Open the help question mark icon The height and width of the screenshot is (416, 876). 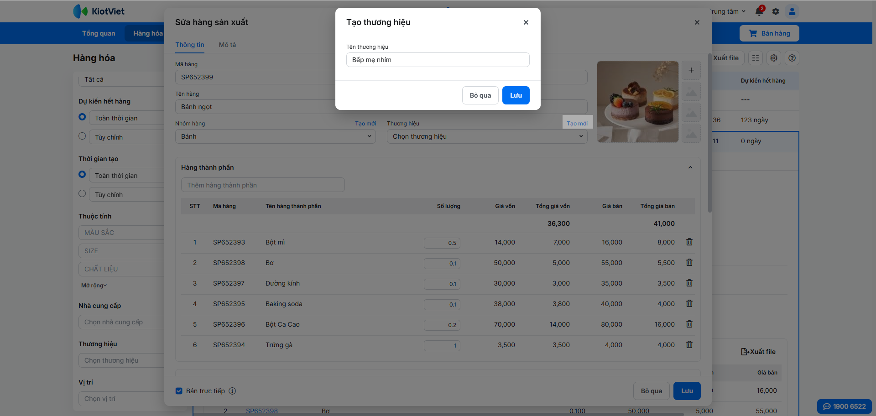pos(792,58)
